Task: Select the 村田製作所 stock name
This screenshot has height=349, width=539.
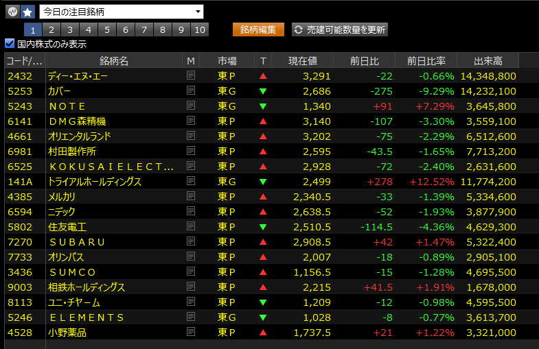Action: (72, 152)
